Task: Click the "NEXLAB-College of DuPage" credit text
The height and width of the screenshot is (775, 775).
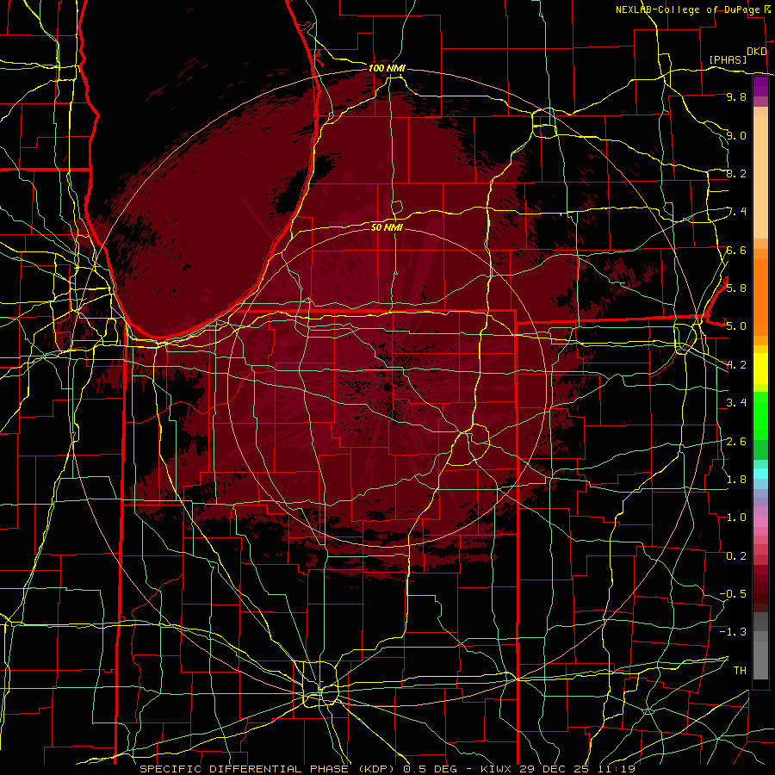Action: 687,9
